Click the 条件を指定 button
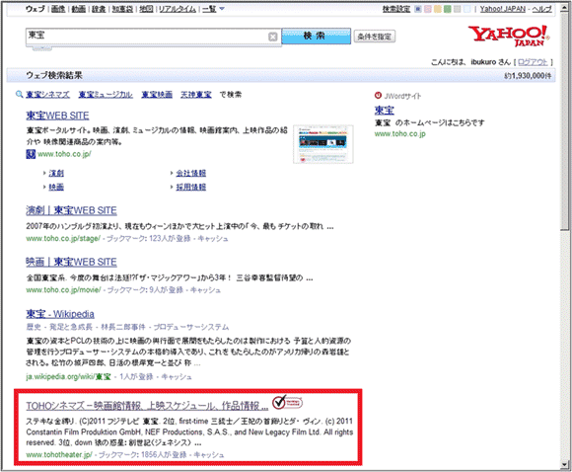The image size is (572, 472). tap(375, 37)
